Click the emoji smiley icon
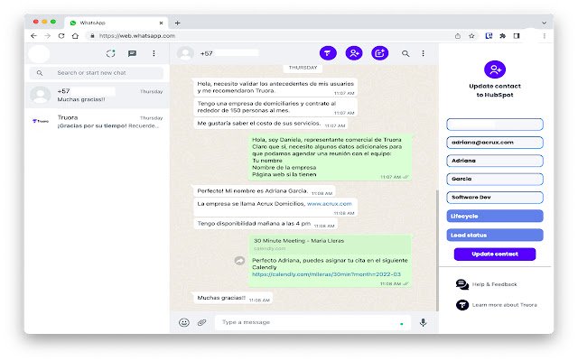The height and width of the screenshot is (361, 578). (184, 323)
